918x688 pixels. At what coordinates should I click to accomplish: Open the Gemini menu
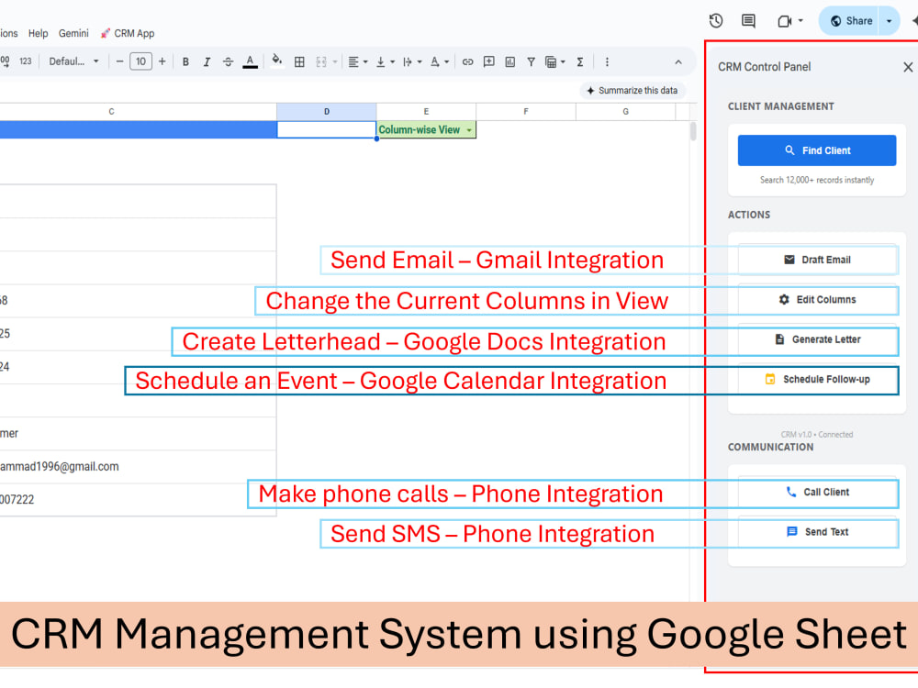click(x=73, y=33)
